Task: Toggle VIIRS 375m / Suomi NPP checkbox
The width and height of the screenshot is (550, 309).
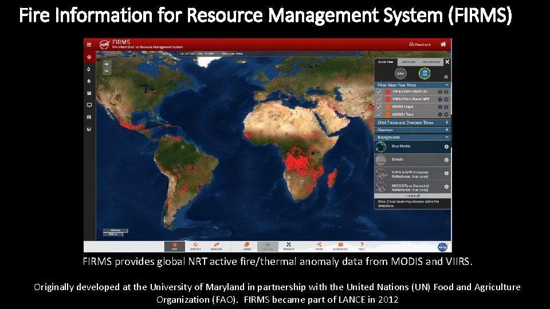Action: pos(379,100)
